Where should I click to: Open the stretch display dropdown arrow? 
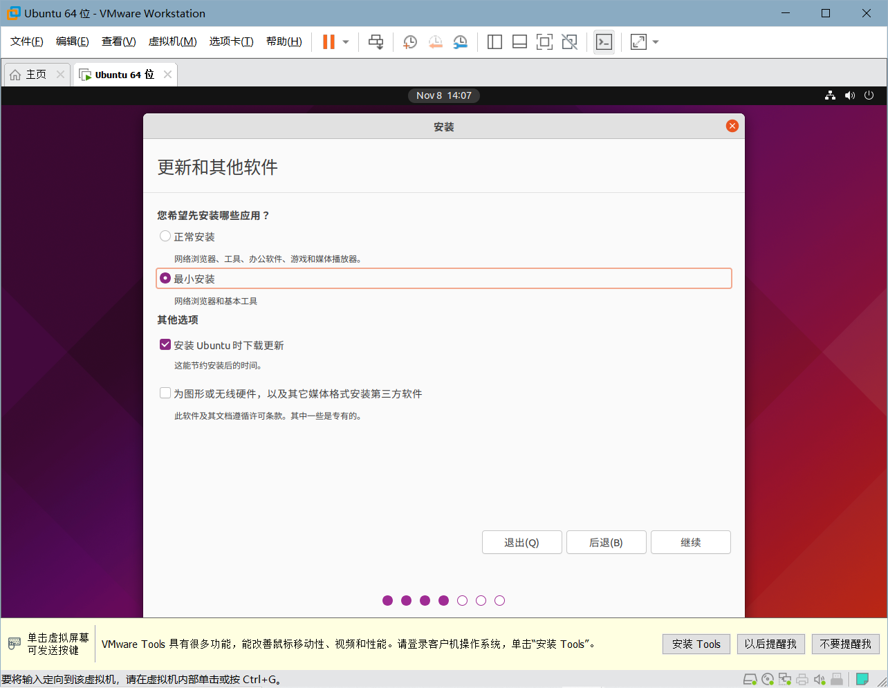click(656, 42)
